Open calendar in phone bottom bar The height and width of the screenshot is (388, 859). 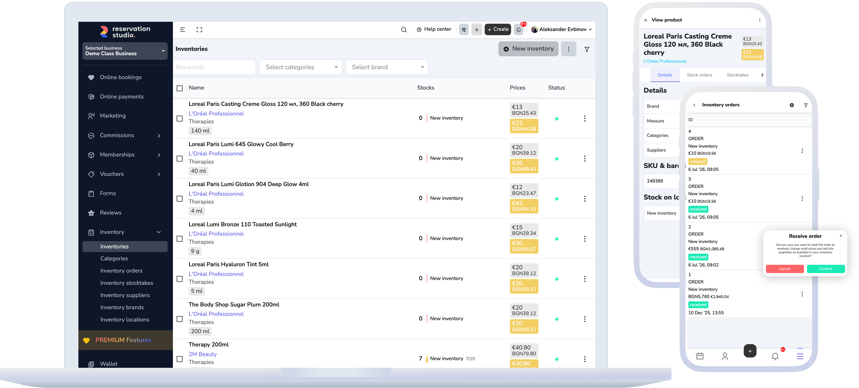click(x=700, y=356)
